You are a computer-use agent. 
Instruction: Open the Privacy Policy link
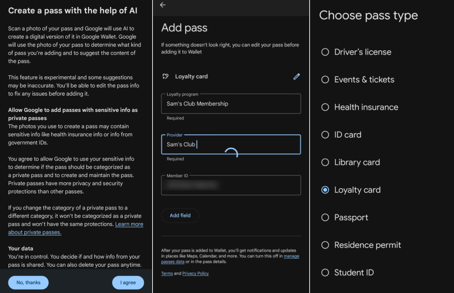(196, 273)
